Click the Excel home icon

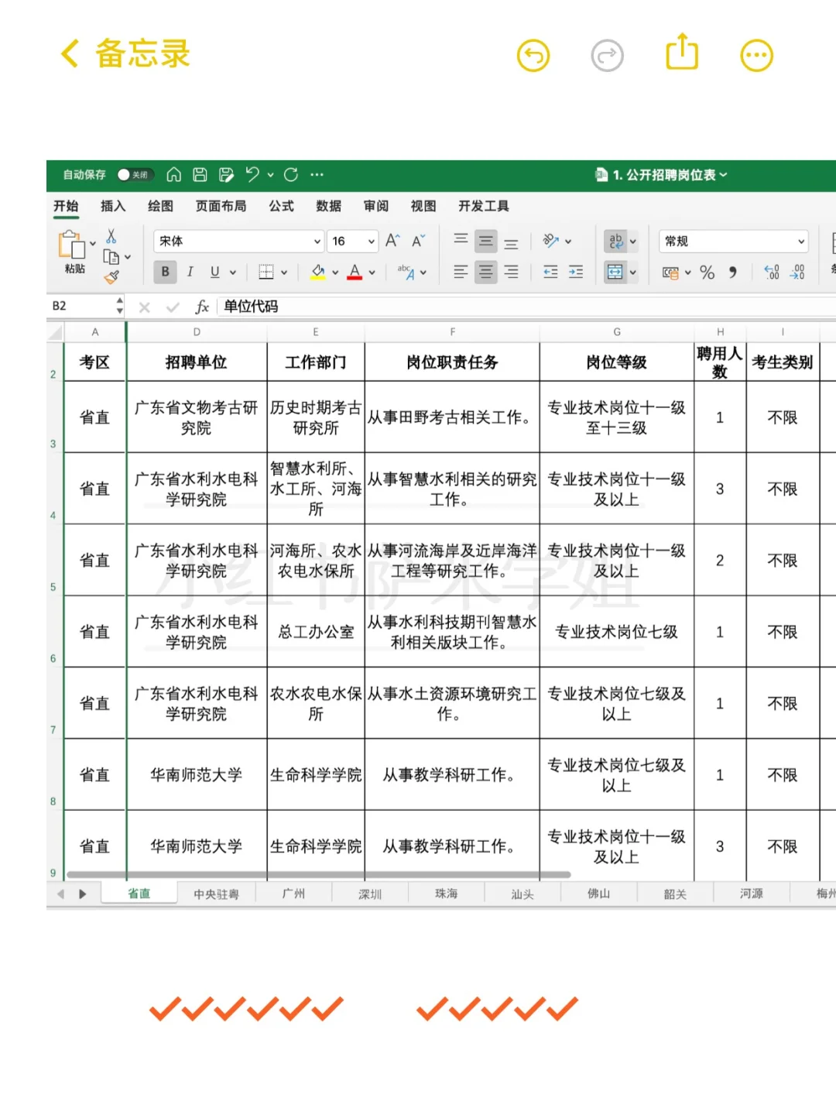point(174,175)
